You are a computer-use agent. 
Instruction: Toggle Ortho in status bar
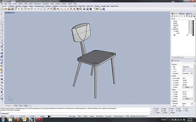(79, 116)
